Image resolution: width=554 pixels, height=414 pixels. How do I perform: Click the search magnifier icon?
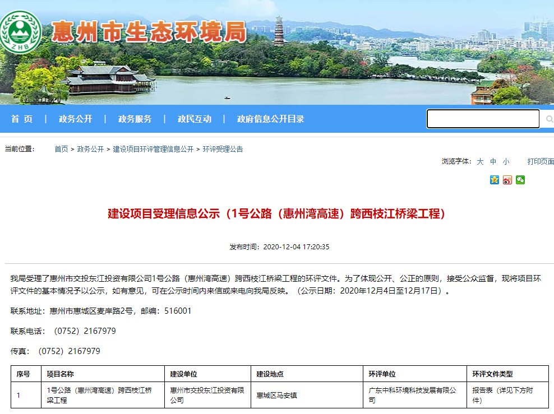point(549,119)
